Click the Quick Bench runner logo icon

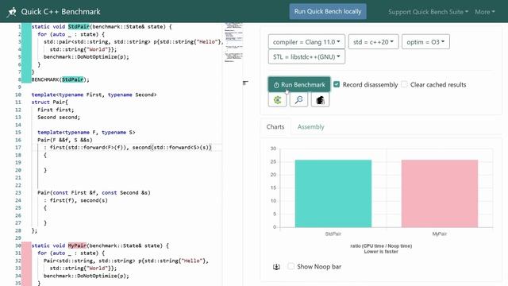(12, 12)
